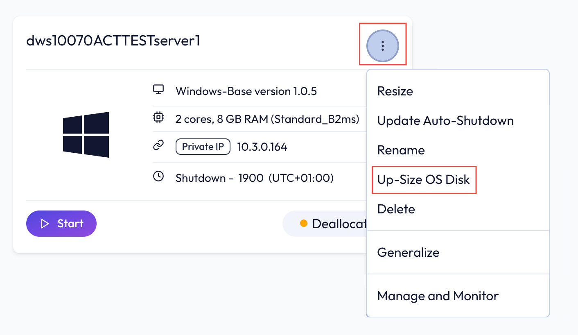Click the Private IP badge

(x=203, y=147)
